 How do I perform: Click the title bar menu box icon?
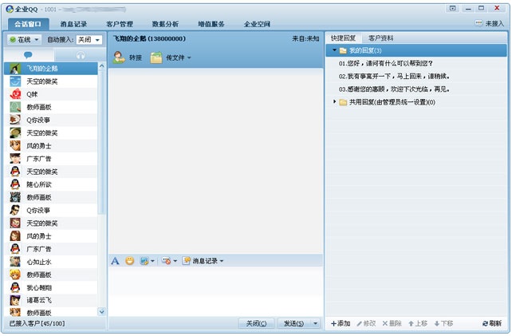[452, 8]
